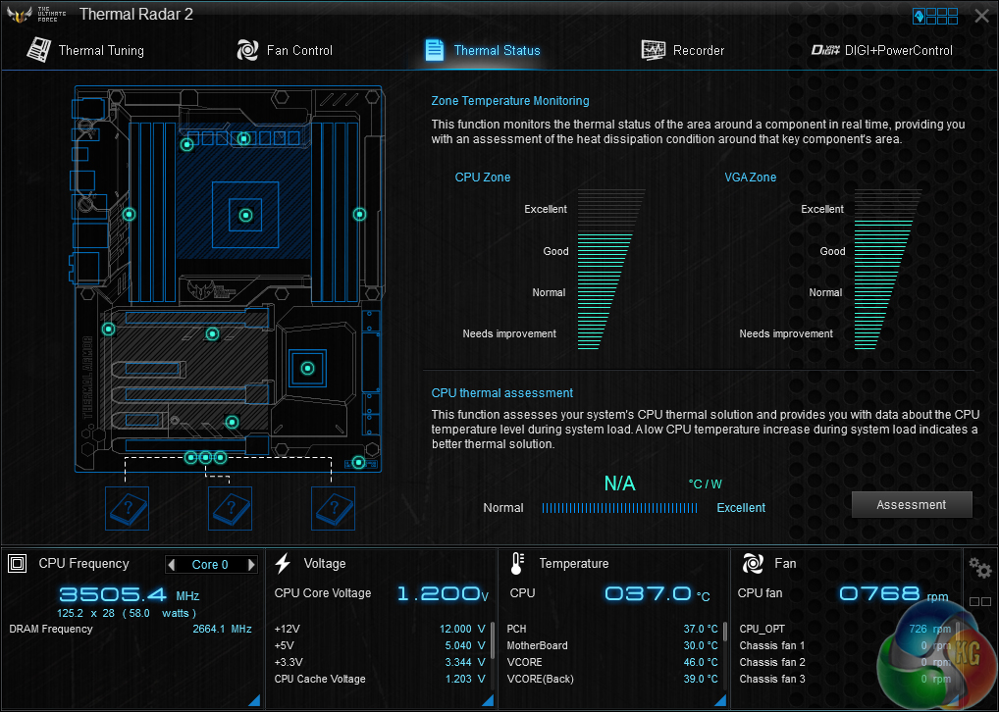The width and height of the screenshot is (999, 712).
Task: Open the Thermal Tuning tab
Action: click(85, 50)
